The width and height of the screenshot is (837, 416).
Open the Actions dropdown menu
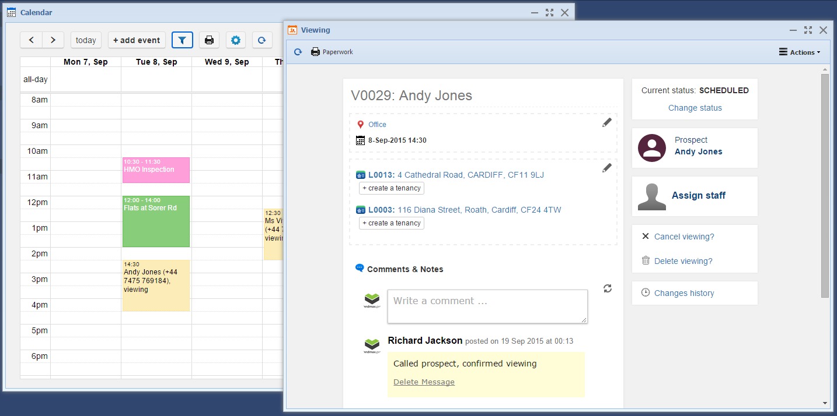pyautogui.click(x=799, y=52)
